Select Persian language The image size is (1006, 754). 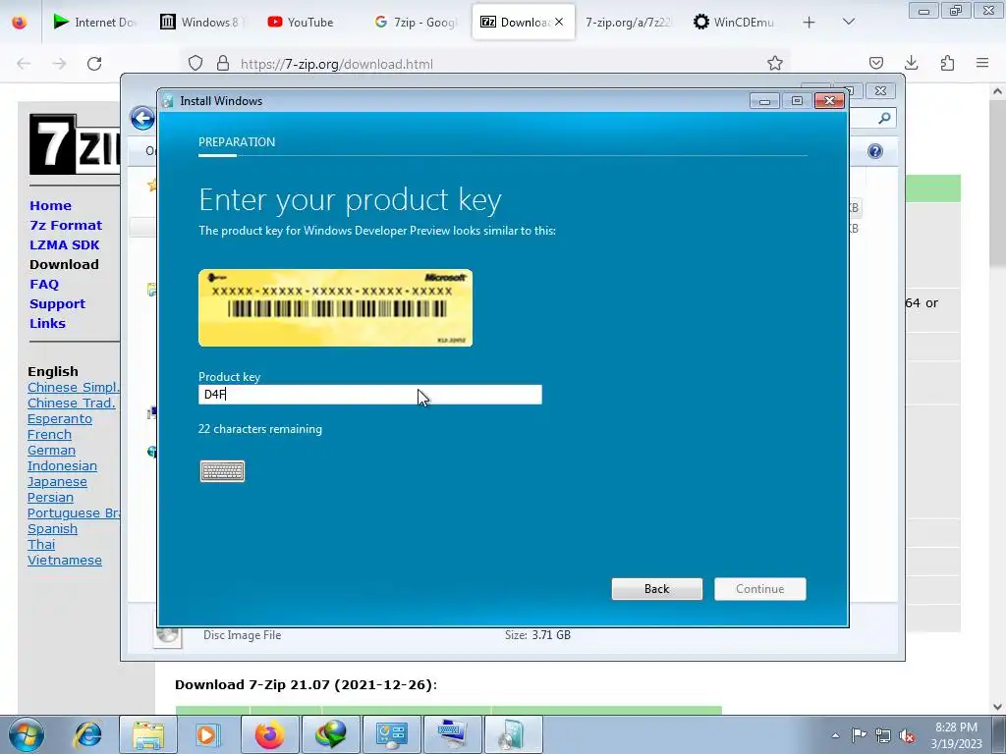pyautogui.click(x=50, y=497)
